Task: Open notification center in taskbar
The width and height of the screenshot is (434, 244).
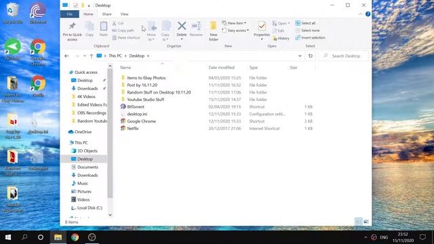Action: click(422, 237)
